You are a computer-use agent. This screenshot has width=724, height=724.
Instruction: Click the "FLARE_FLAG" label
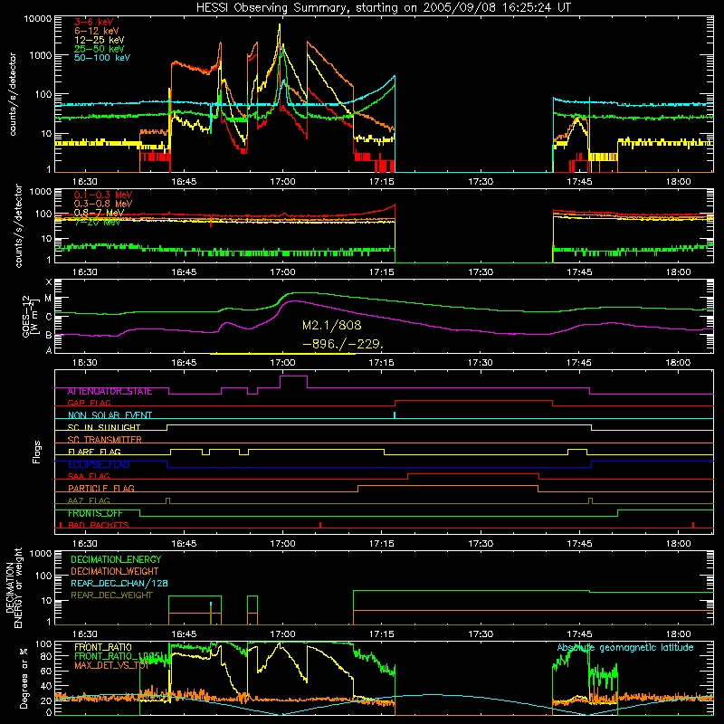tap(94, 452)
